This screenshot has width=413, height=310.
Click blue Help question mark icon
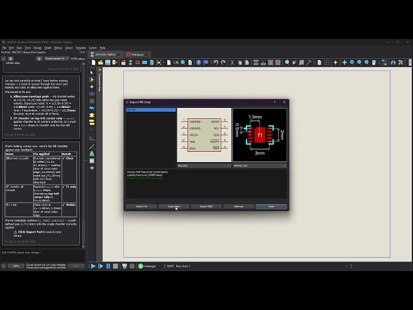click(x=198, y=63)
